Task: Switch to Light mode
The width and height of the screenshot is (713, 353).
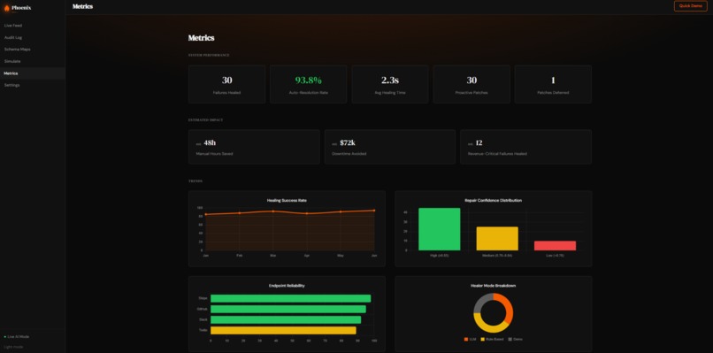Action: tap(13, 347)
